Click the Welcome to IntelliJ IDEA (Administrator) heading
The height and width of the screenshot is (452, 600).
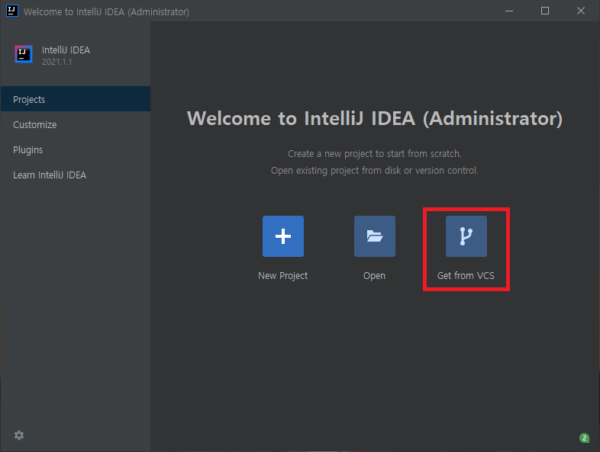(375, 118)
